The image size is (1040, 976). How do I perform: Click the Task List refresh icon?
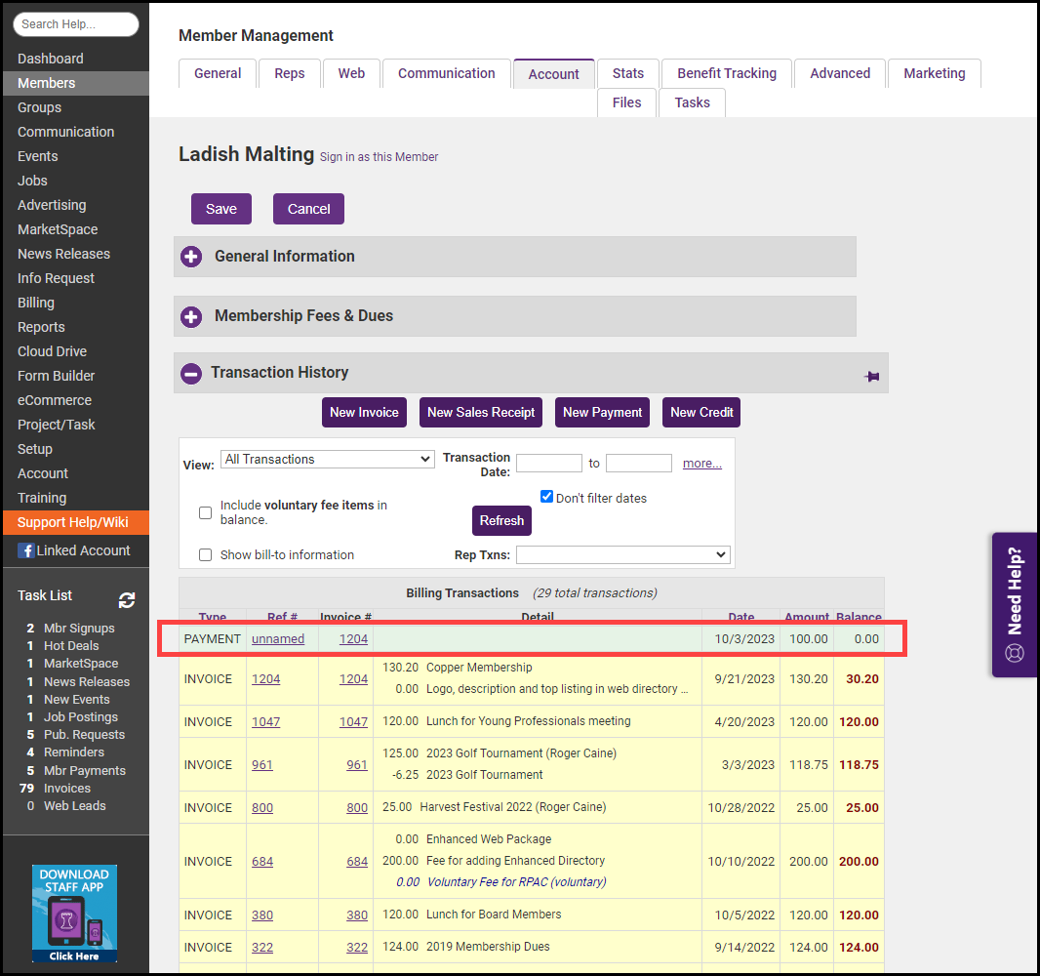(127, 600)
